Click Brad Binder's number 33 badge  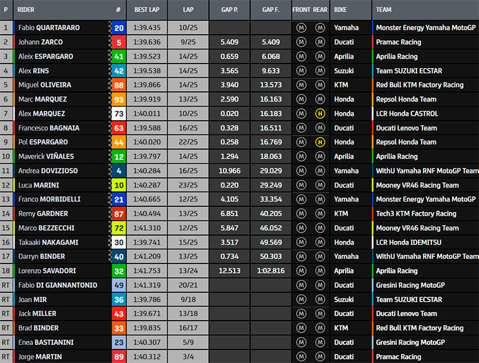(119, 328)
